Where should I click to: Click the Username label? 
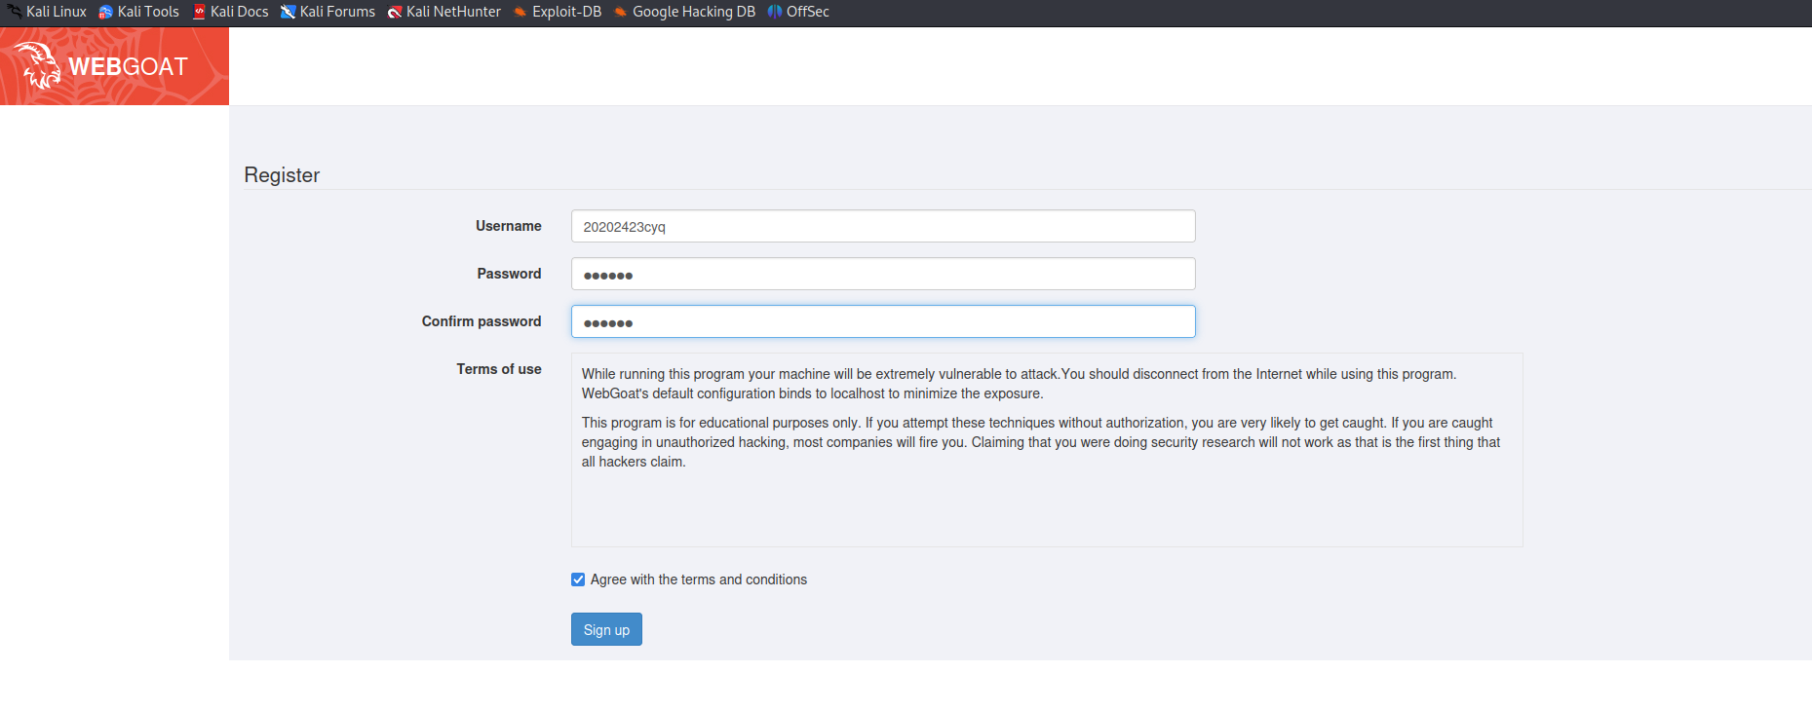pyautogui.click(x=508, y=226)
